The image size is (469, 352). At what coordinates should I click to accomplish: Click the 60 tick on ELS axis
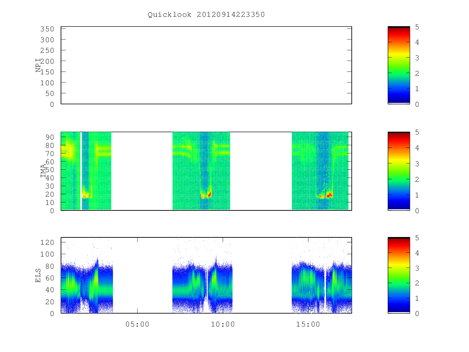click(49, 278)
